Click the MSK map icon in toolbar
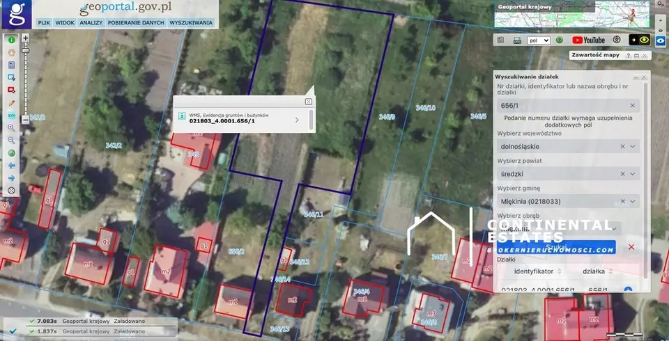Viewport: 669px width, 341px height. coord(517,40)
